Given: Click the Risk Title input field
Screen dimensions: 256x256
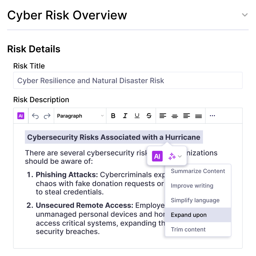Looking at the screenshot, I should click(128, 81).
